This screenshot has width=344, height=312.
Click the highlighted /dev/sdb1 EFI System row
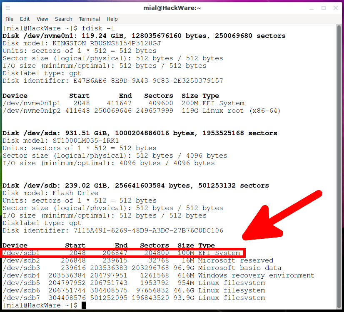point(123,253)
